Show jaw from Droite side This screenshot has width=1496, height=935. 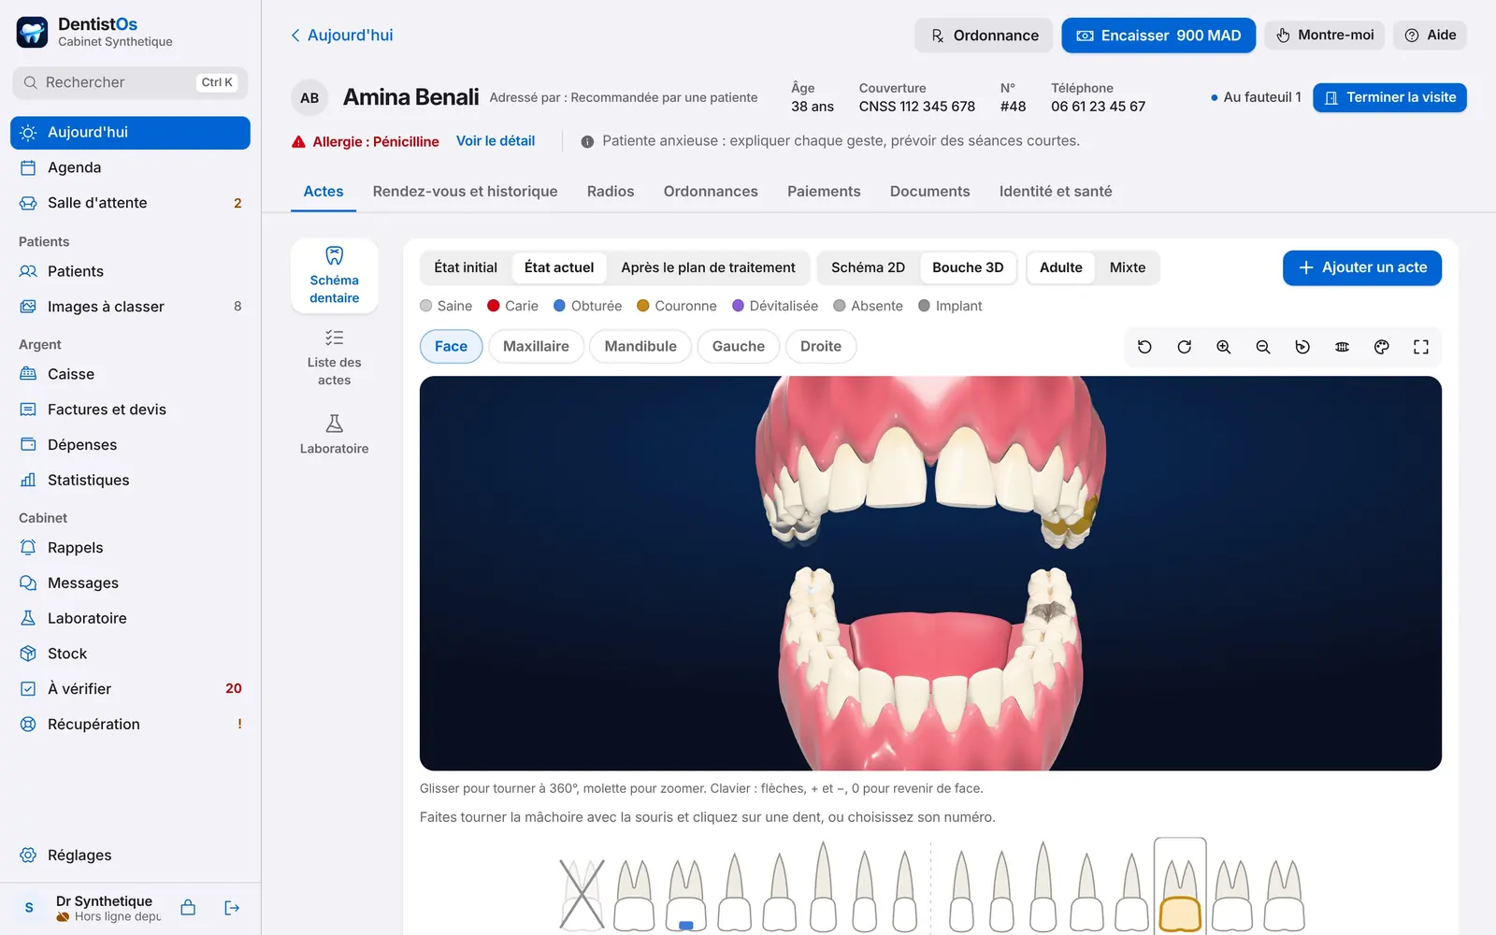pyautogui.click(x=821, y=346)
